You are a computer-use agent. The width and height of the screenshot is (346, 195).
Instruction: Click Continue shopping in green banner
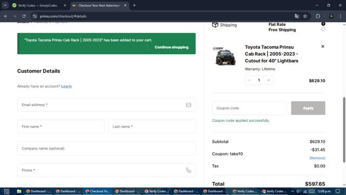tap(171, 47)
